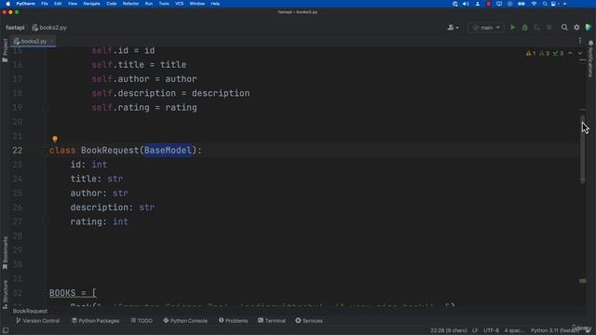
Task: Open the editor tabs three-dot menu
Action: point(580,41)
